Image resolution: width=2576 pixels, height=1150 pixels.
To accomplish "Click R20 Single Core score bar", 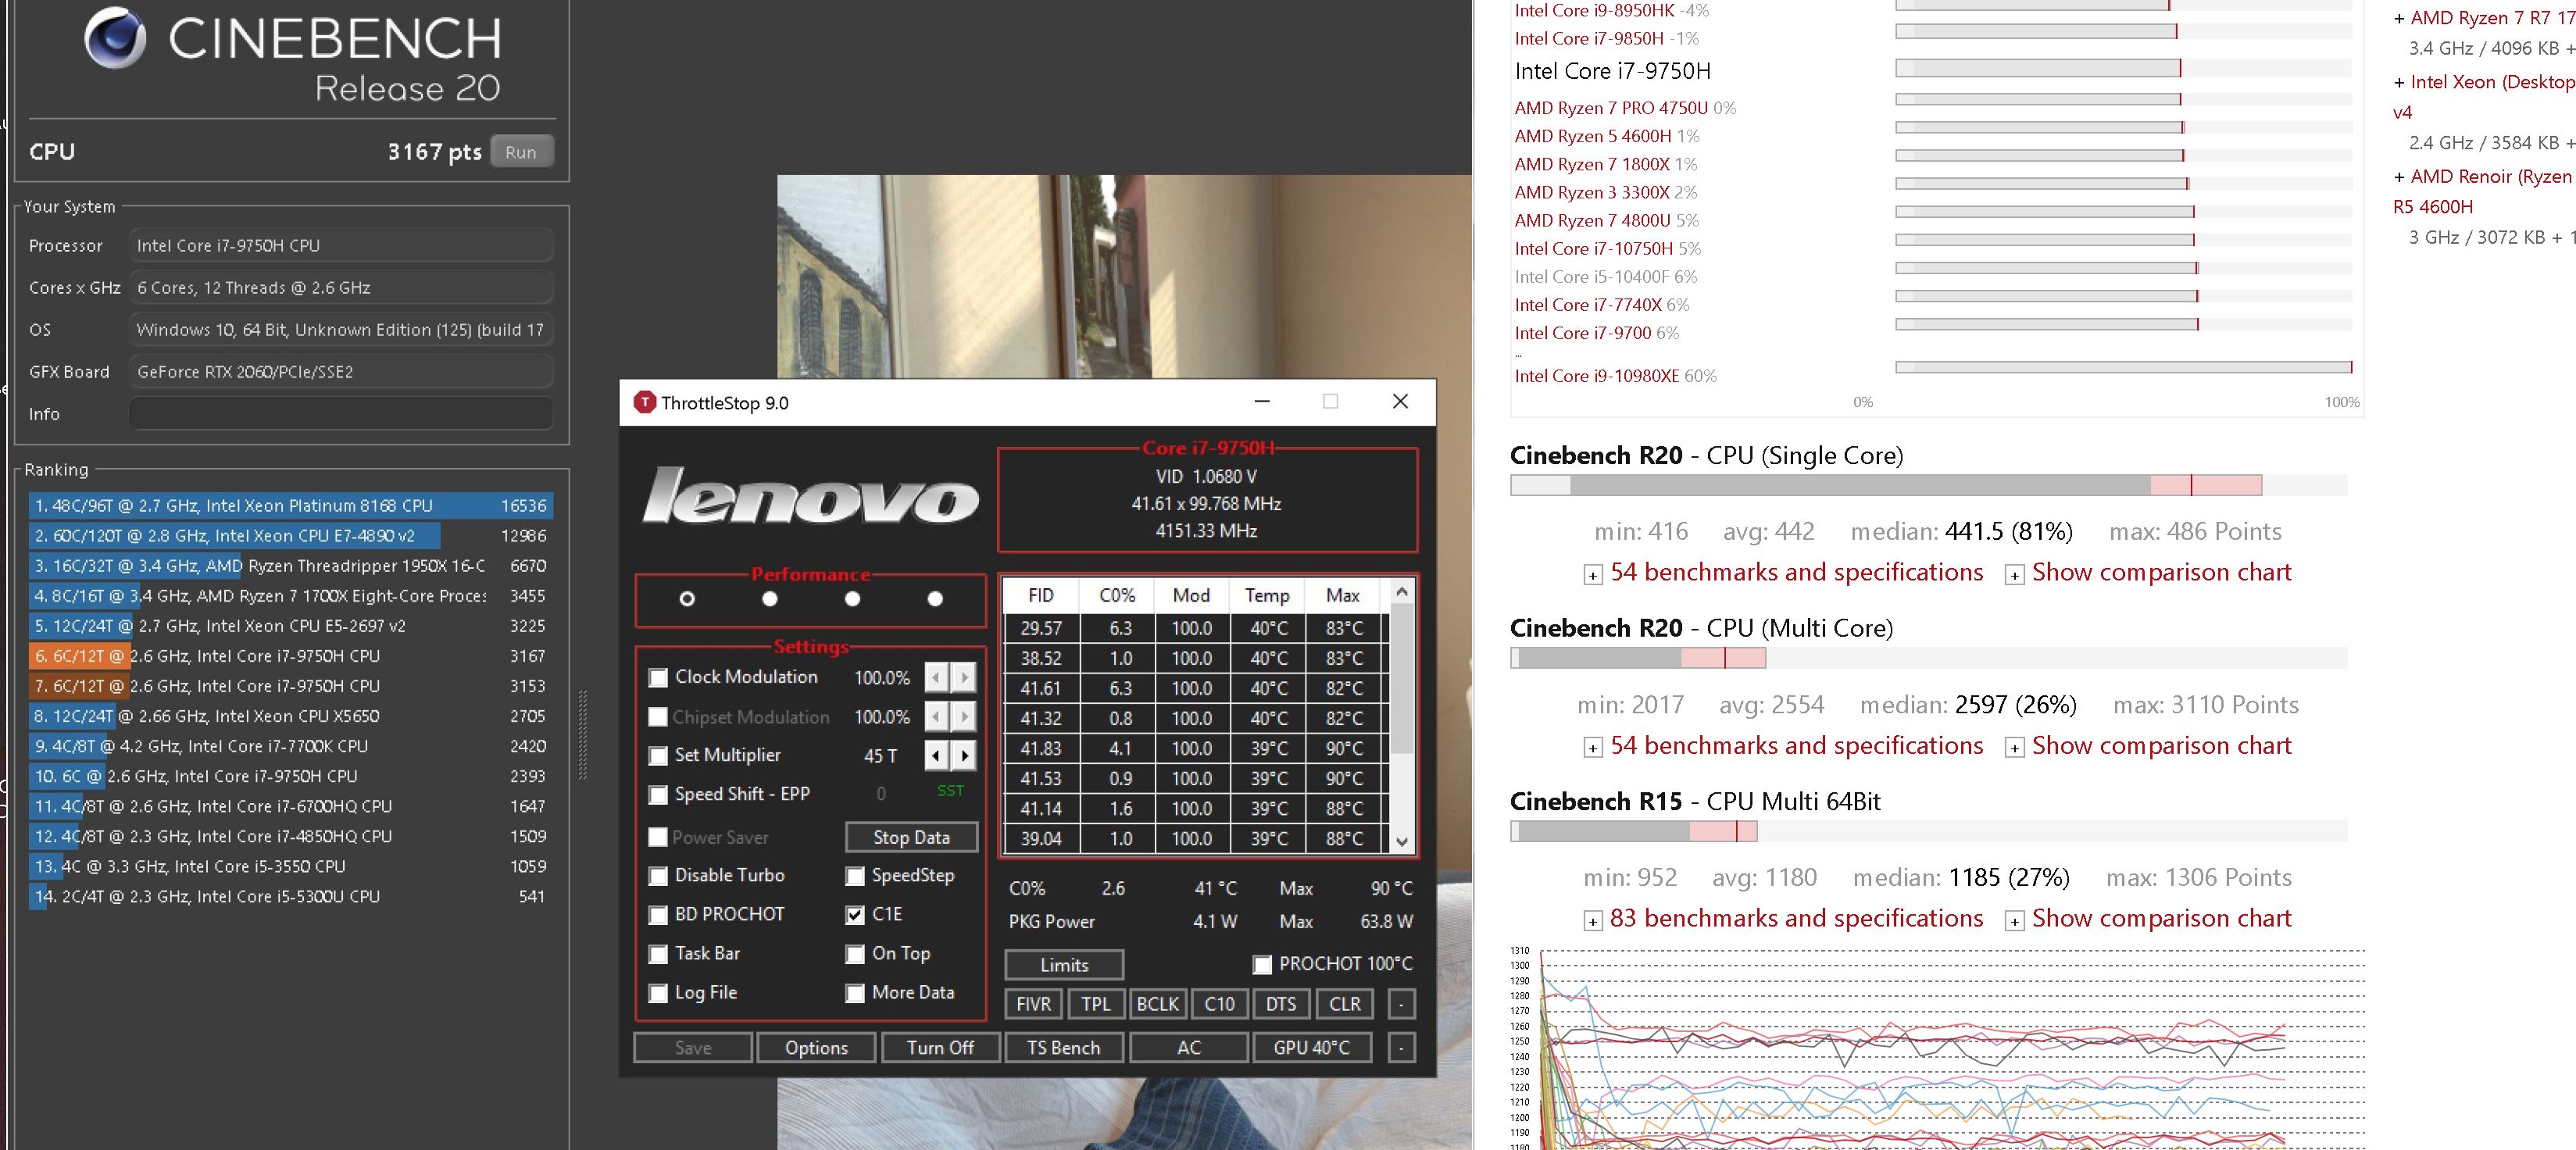I will click(x=1928, y=486).
